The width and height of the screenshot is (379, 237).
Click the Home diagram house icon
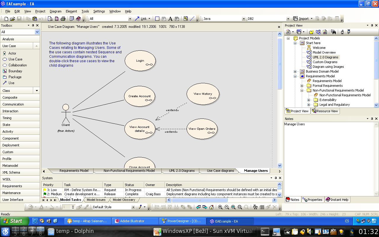[211, 207]
